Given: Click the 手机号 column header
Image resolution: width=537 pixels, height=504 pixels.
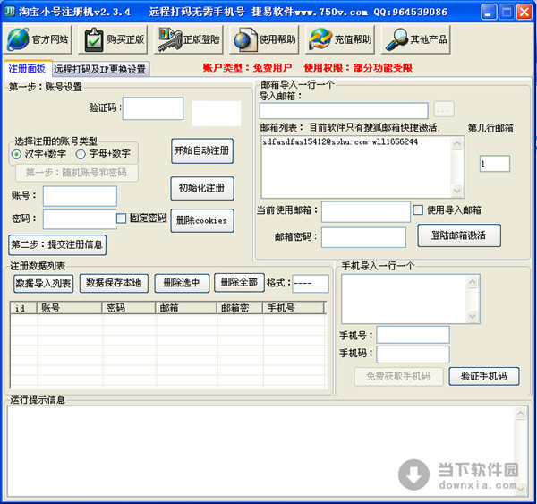Looking at the screenshot, I should pyautogui.click(x=294, y=308).
